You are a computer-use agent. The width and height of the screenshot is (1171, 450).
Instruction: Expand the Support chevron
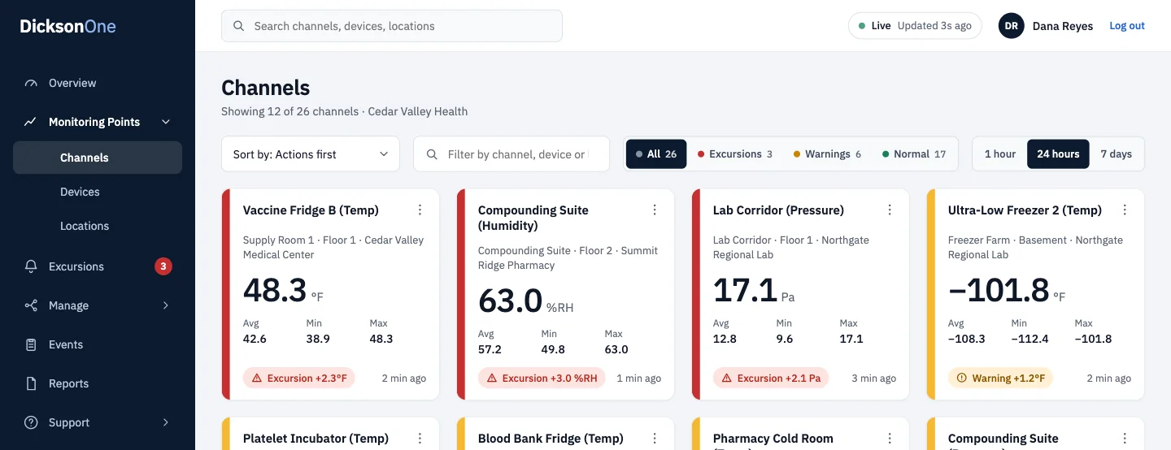coord(166,422)
